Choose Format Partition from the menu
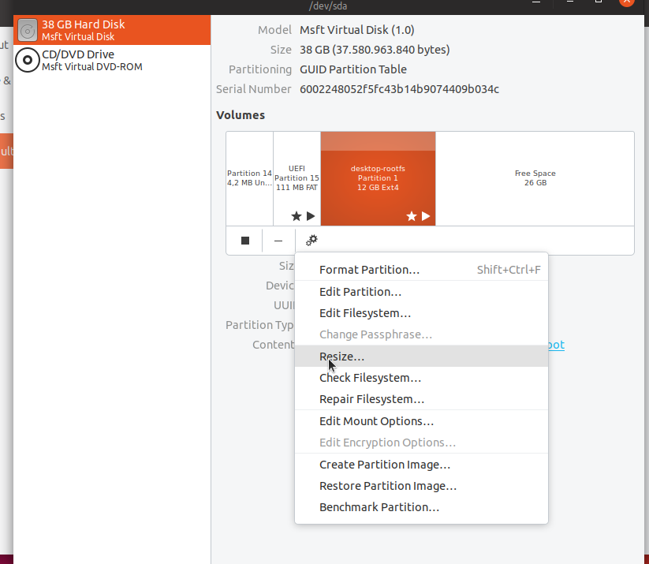Viewport: 649px width, 564px height. tap(421, 270)
